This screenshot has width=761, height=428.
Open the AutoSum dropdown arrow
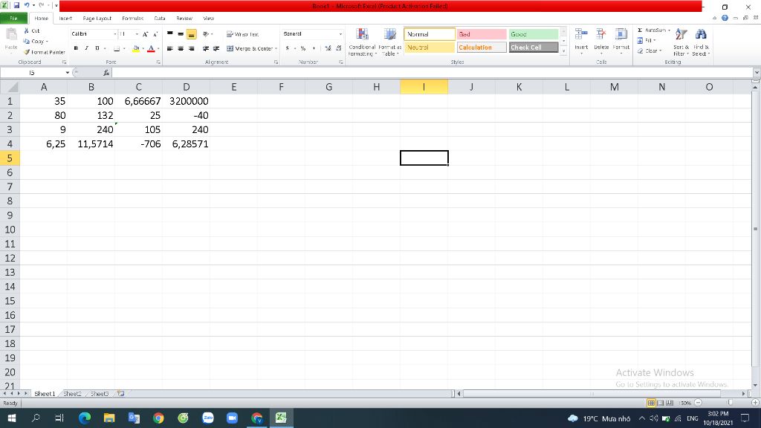click(670, 30)
